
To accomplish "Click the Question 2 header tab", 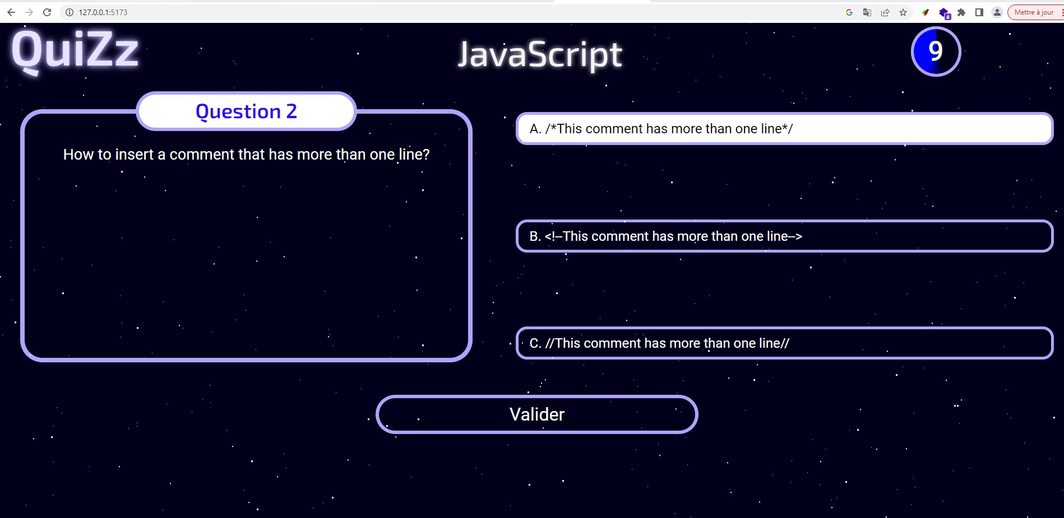I will tap(246, 111).
